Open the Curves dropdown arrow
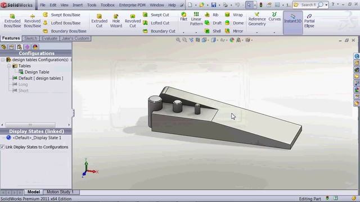360x202 pixels. pyautogui.click(x=274, y=33)
